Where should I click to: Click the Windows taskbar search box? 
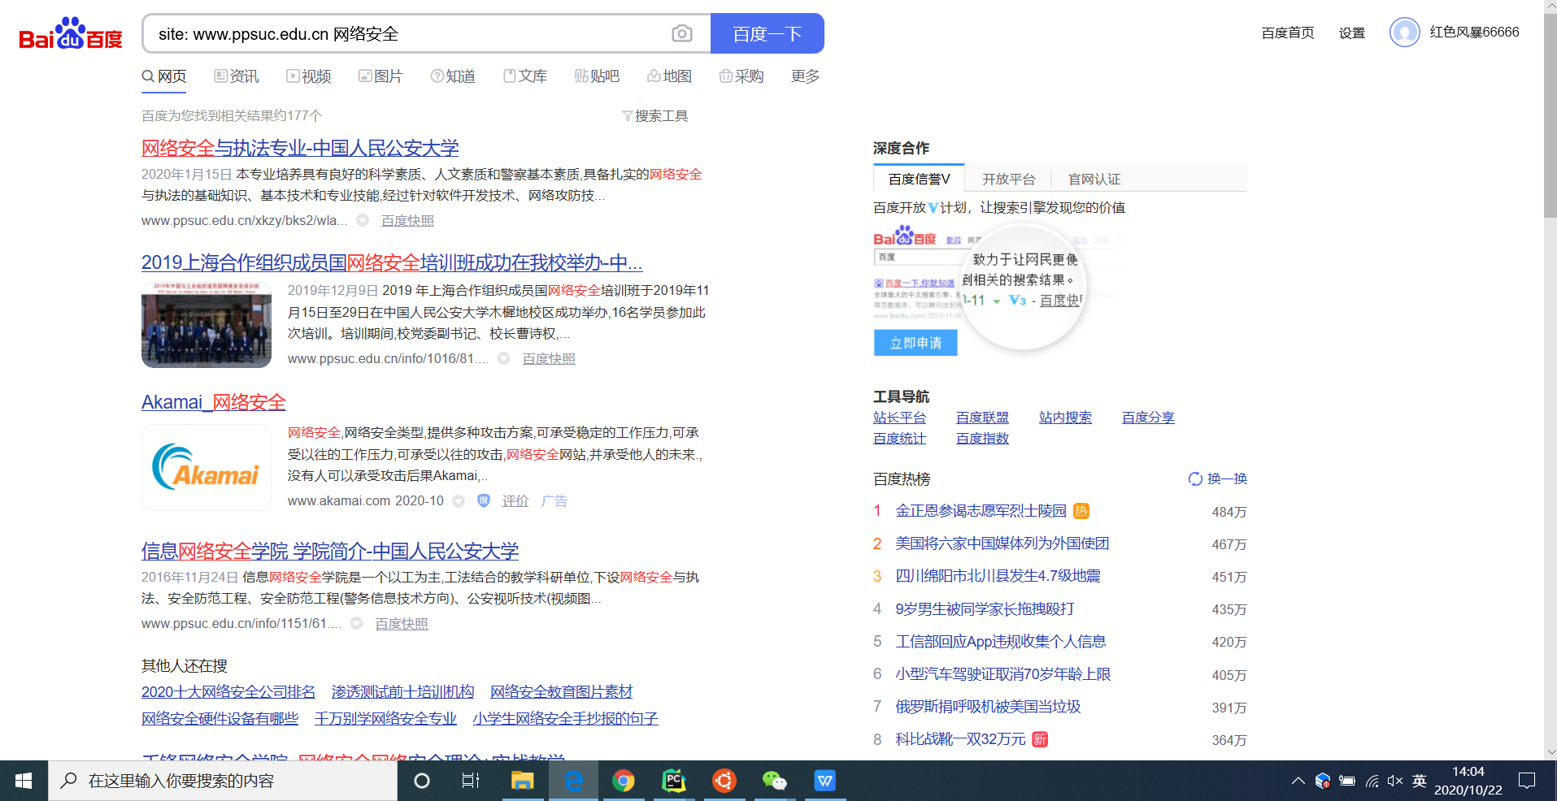(223, 781)
